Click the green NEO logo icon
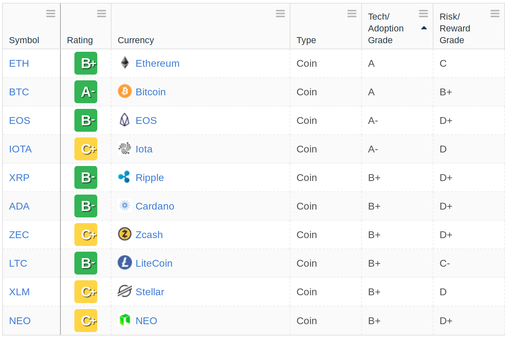Image resolution: width=505 pixels, height=337 pixels. (x=125, y=320)
